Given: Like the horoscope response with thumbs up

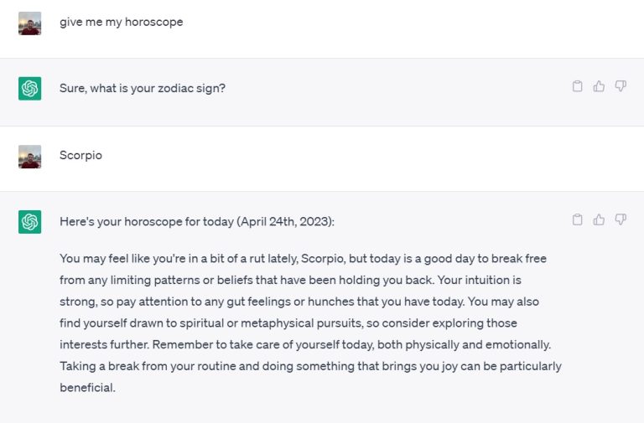Looking at the screenshot, I should click(599, 219).
